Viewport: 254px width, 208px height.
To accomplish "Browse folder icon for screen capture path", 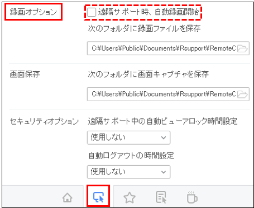I will click(x=242, y=94).
